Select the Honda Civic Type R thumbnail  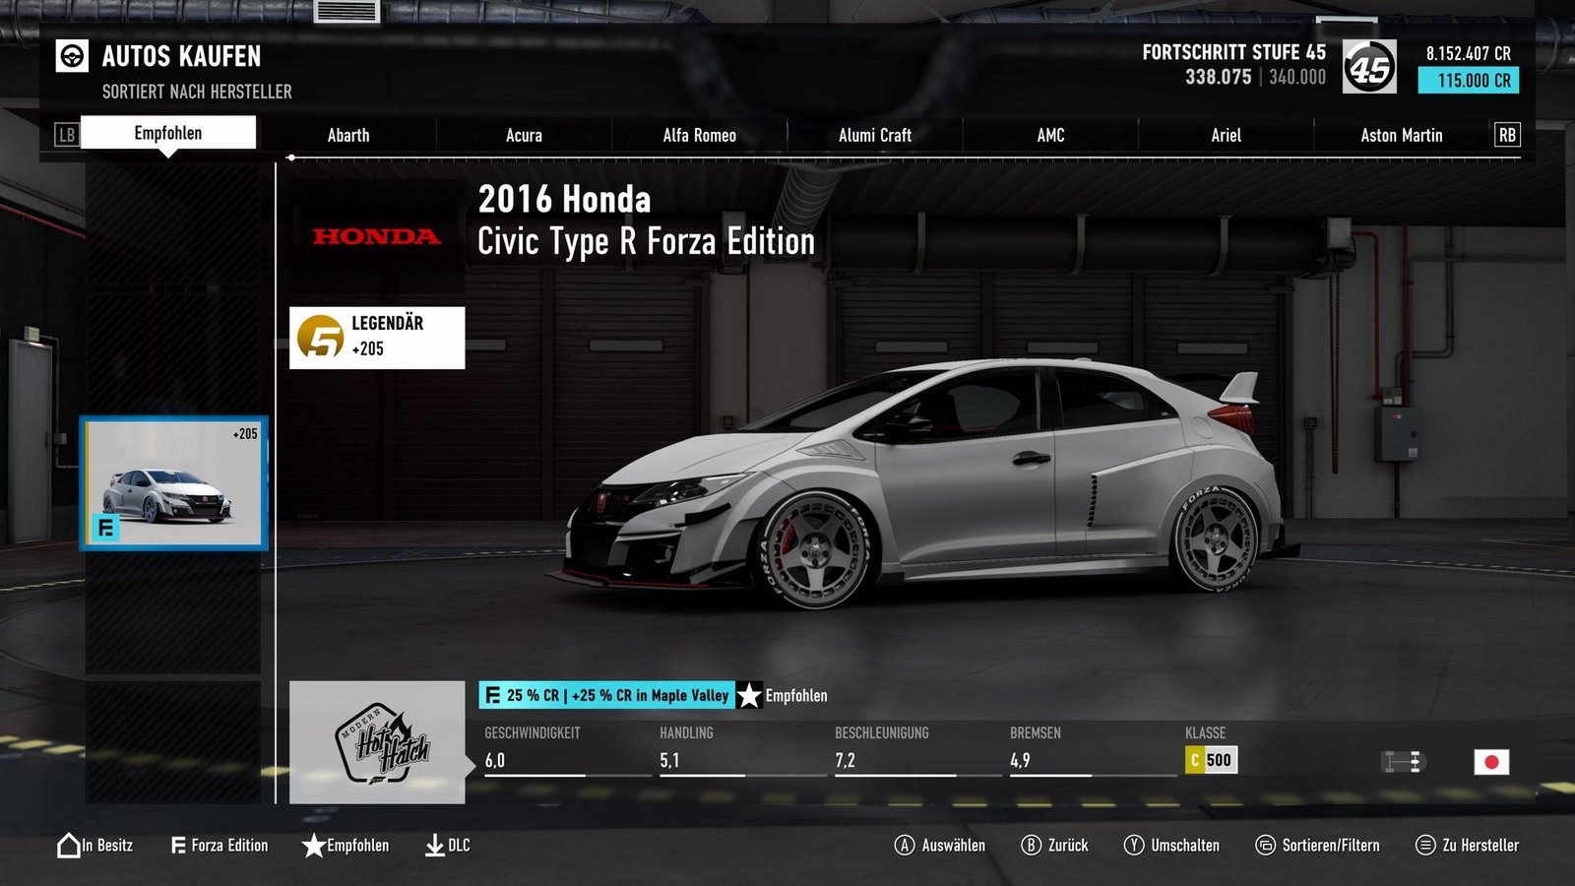tap(173, 482)
